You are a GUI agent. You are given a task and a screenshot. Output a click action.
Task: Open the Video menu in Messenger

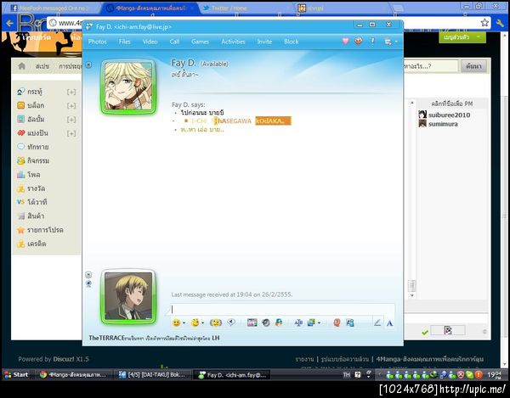coord(150,42)
